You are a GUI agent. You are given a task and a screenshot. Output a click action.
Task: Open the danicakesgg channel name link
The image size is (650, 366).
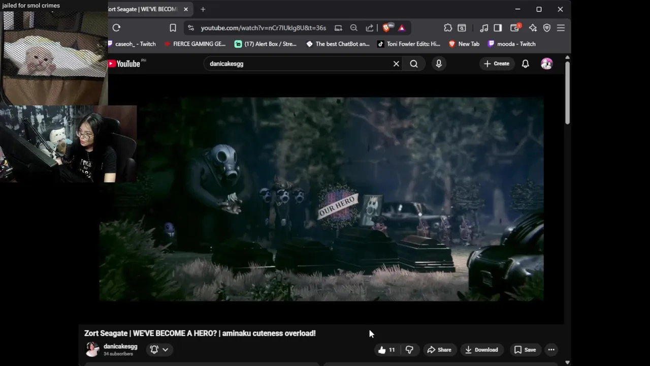tap(120, 346)
